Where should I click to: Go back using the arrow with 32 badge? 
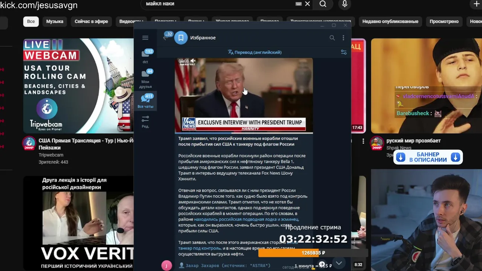point(166,37)
